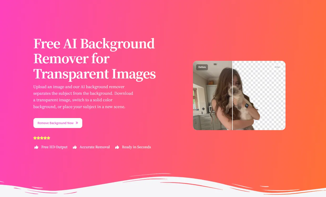The image size is (326, 197).
Task: Click the After label on the comparison image
Action: point(277,67)
